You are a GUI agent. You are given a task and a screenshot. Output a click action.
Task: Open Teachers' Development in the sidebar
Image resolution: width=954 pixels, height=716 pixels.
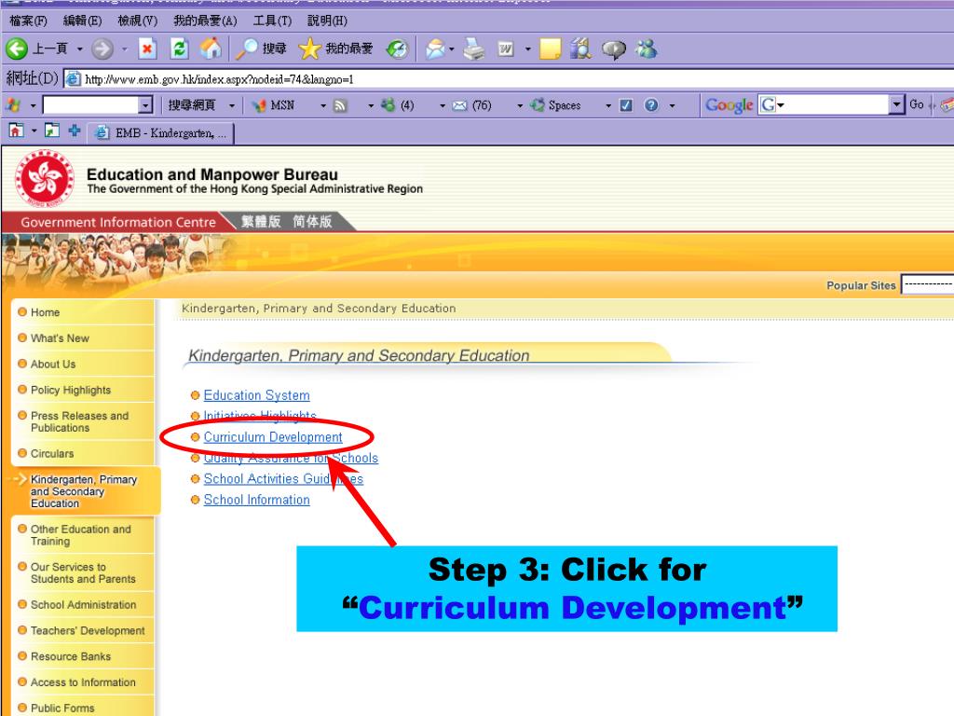pyautogui.click(x=88, y=631)
